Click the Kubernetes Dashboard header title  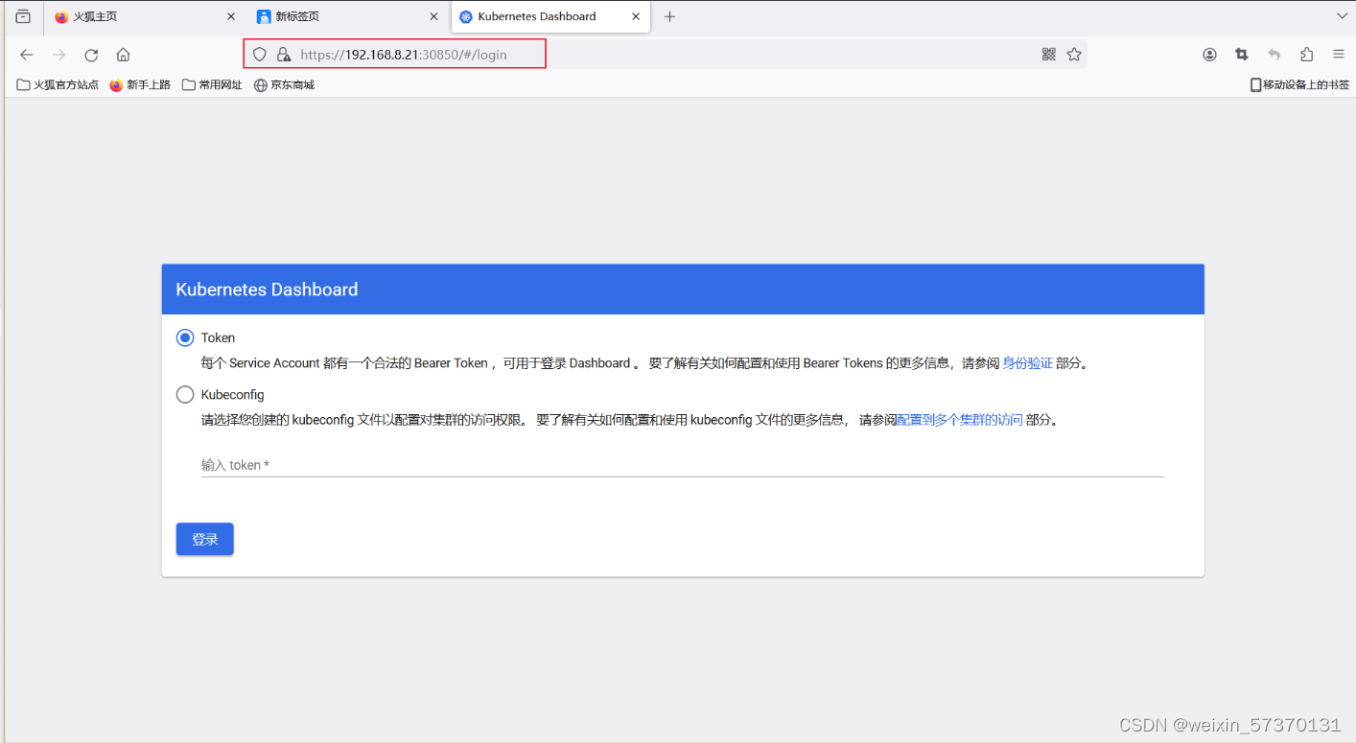[x=267, y=290]
